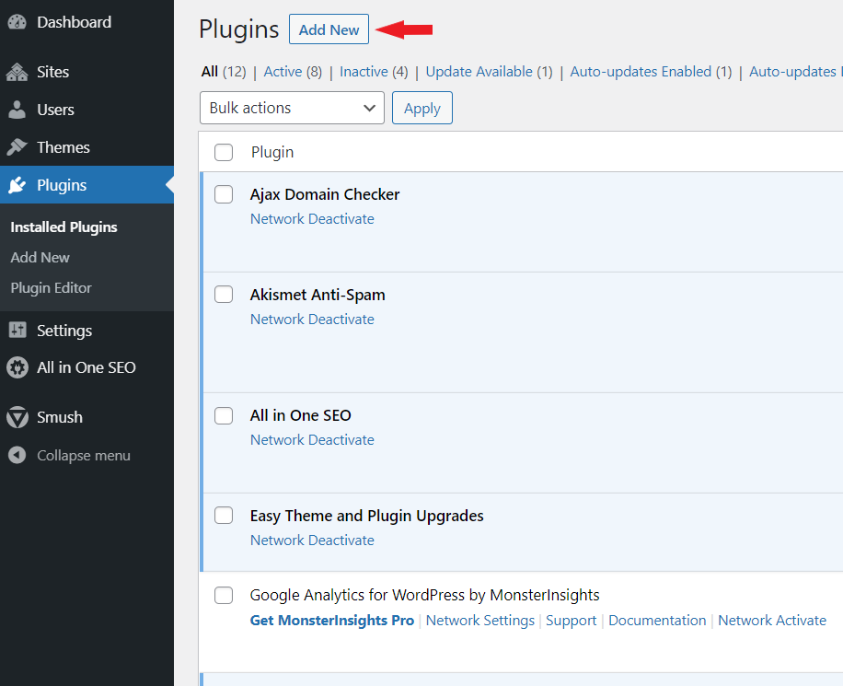Click the Plugin column header text

tap(272, 152)
